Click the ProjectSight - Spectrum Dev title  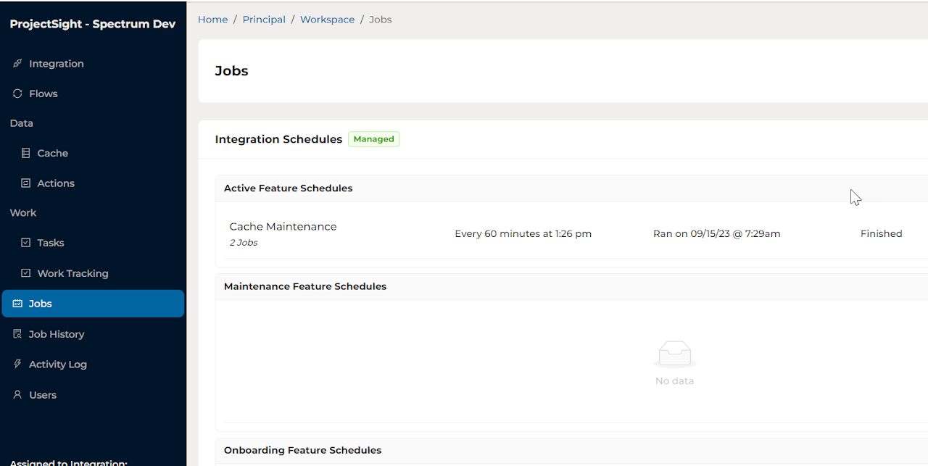tap(93, 24)
